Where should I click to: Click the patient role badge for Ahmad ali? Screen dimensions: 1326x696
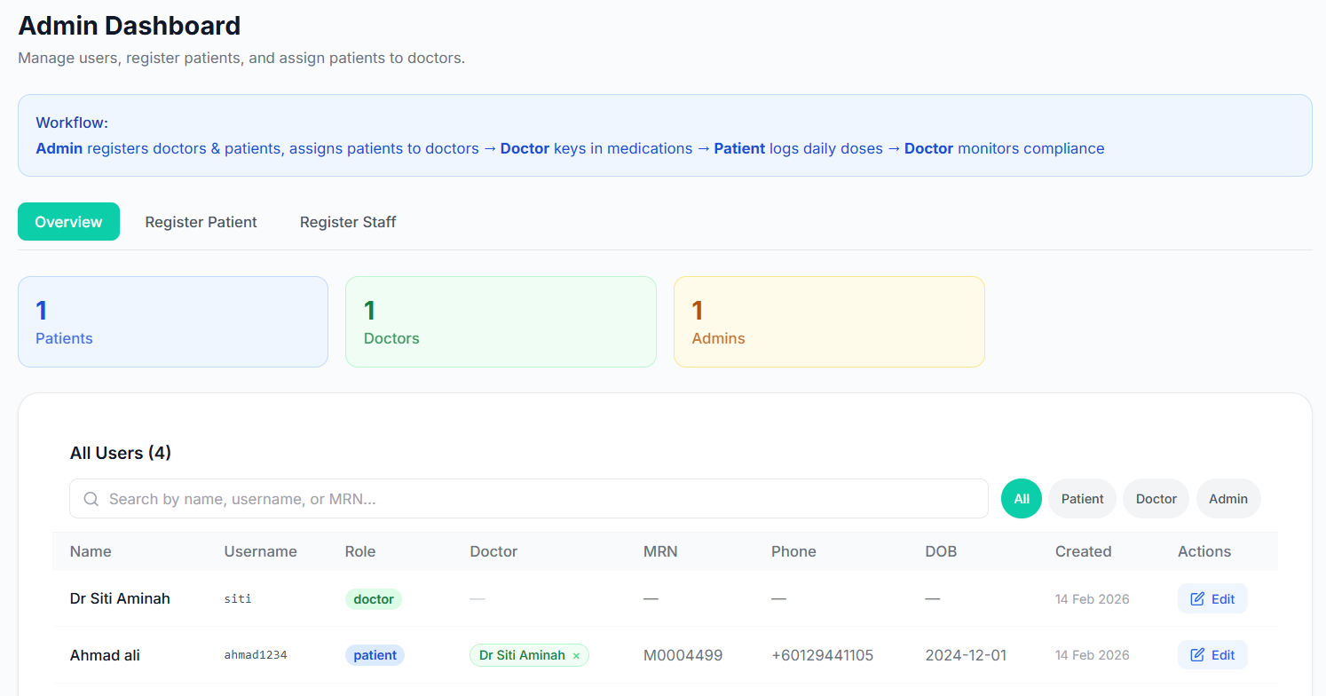coord(375,655)
